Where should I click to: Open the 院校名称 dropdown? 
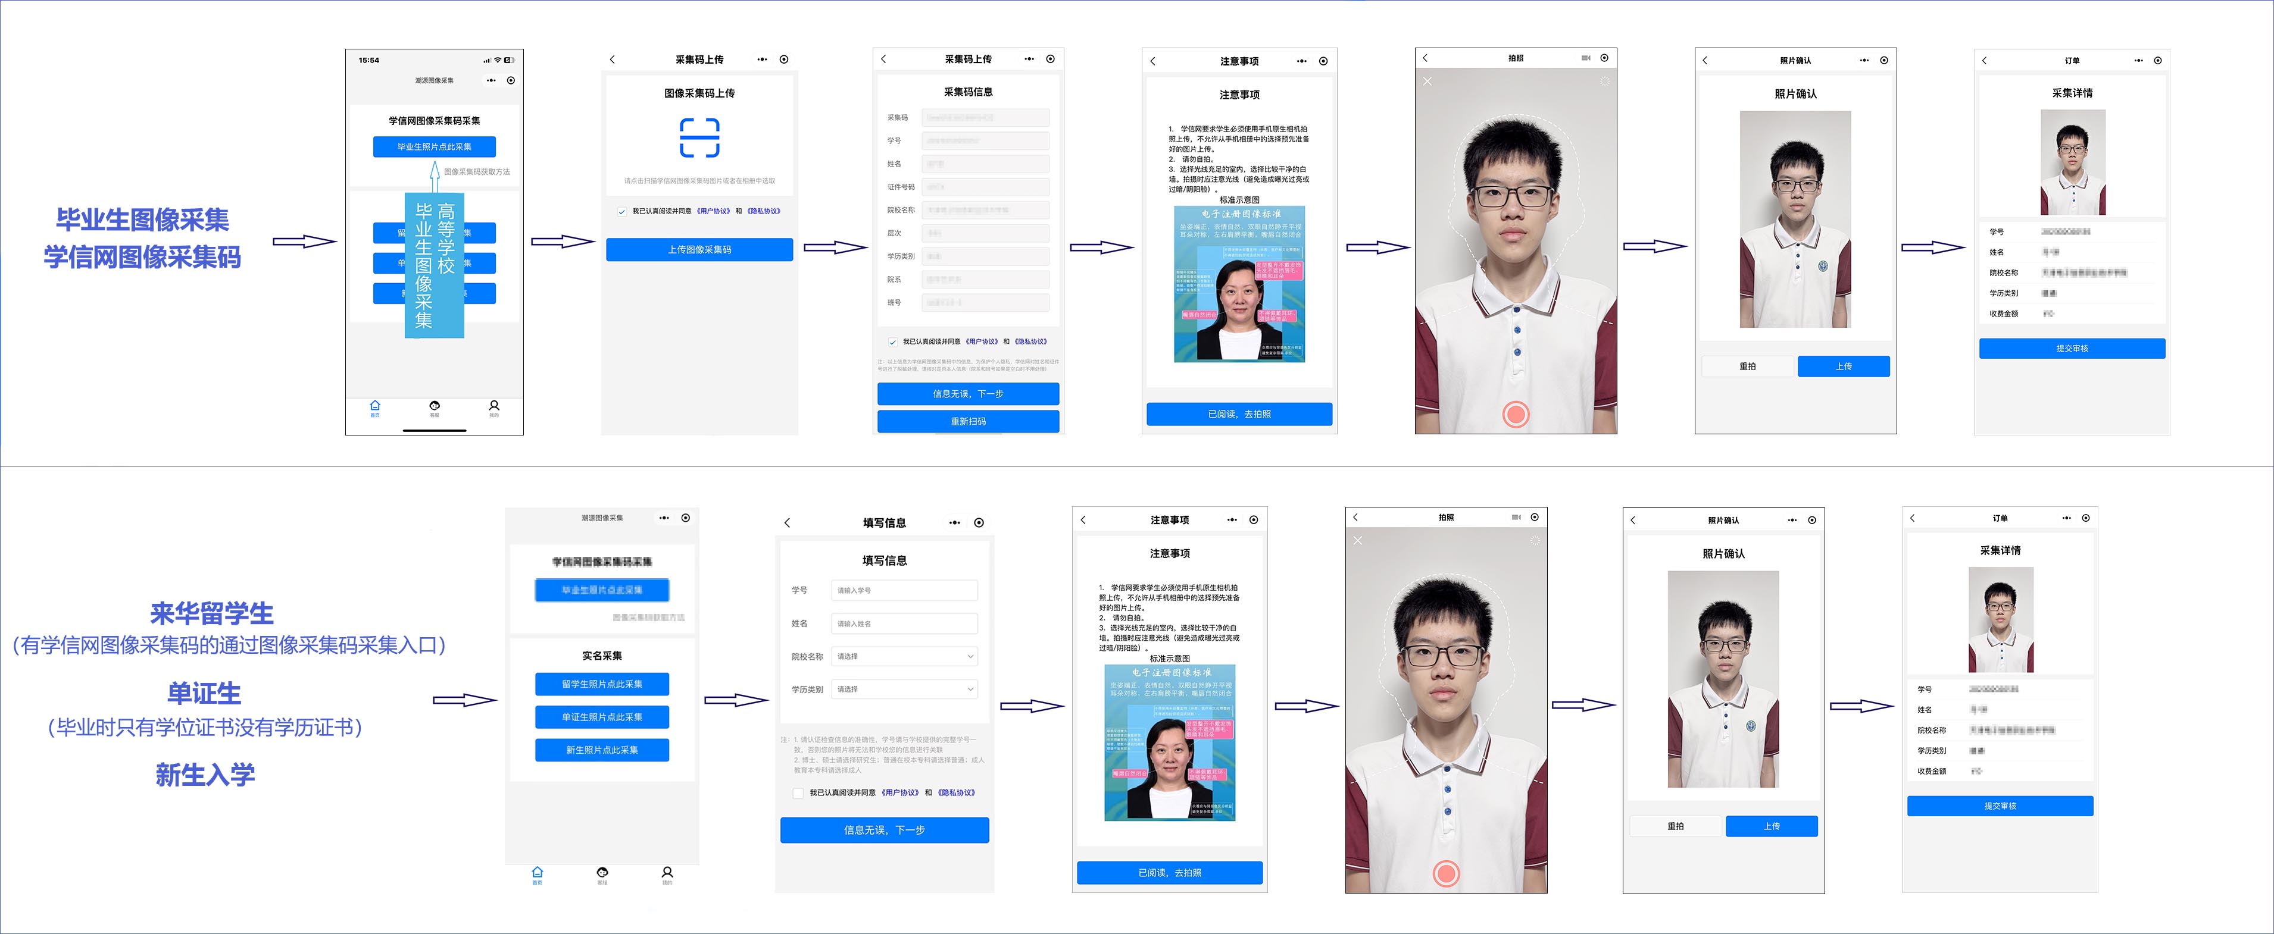coord(904,656)
